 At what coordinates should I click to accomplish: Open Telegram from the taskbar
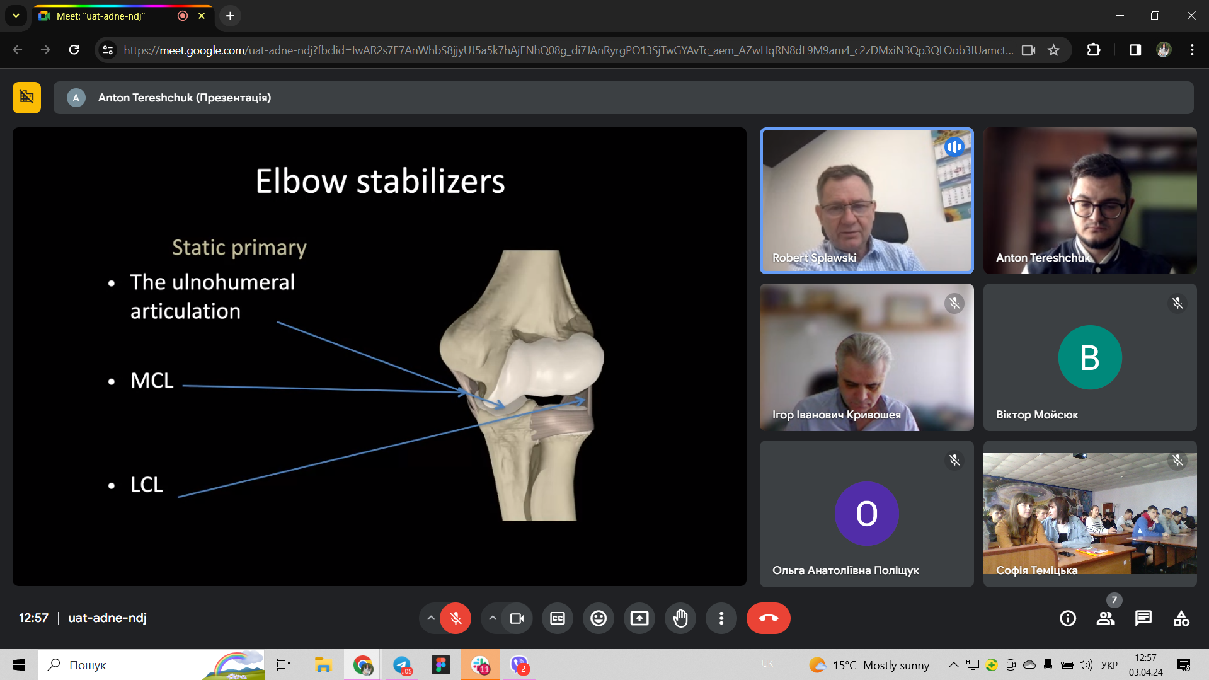click(402, 665)
